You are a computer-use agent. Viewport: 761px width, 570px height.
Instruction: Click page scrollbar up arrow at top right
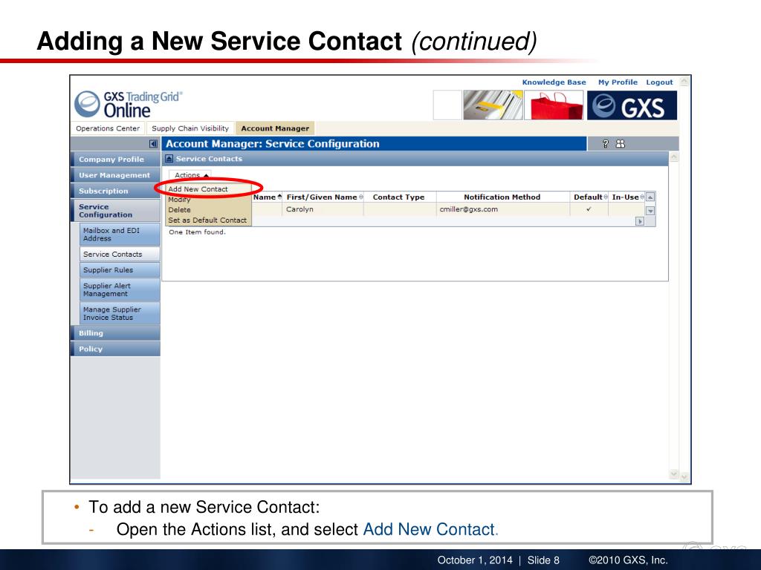pyautogui.click(x=684, y=82)
